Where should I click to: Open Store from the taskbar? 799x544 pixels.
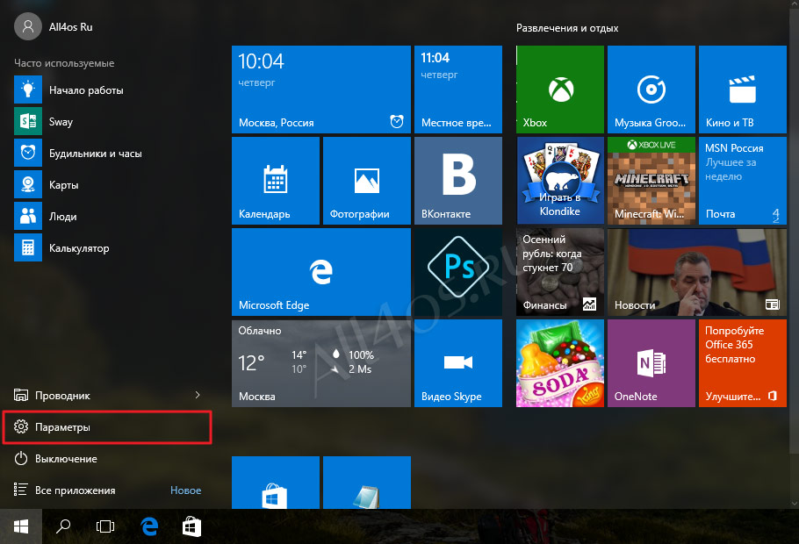point(191,526)
